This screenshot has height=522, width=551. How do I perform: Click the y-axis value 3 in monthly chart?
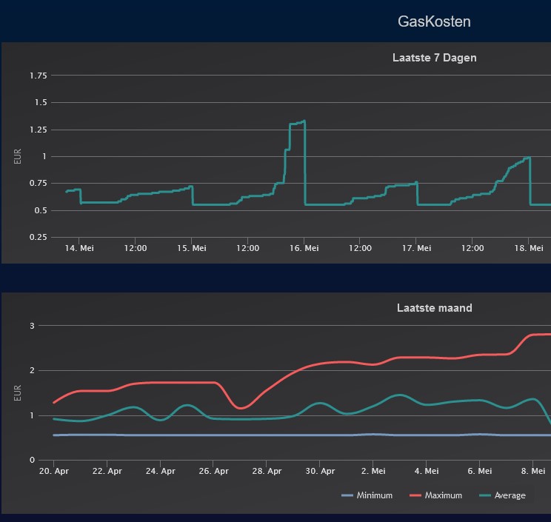tap(32, 326)
